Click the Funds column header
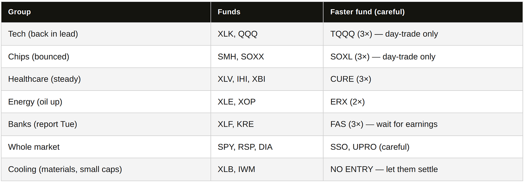 click(x=267, y=12)
